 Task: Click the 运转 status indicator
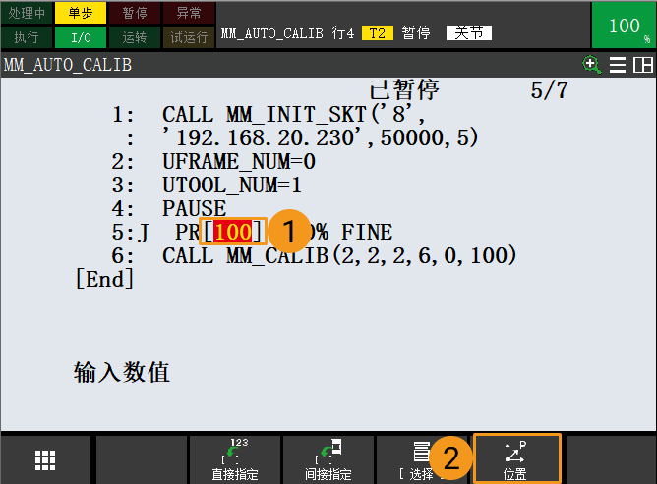tap(135, 37)
